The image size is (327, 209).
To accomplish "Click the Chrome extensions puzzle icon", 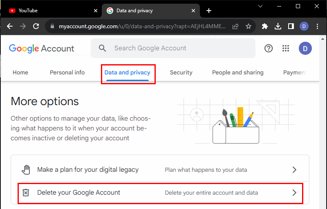I will (265, 26).
